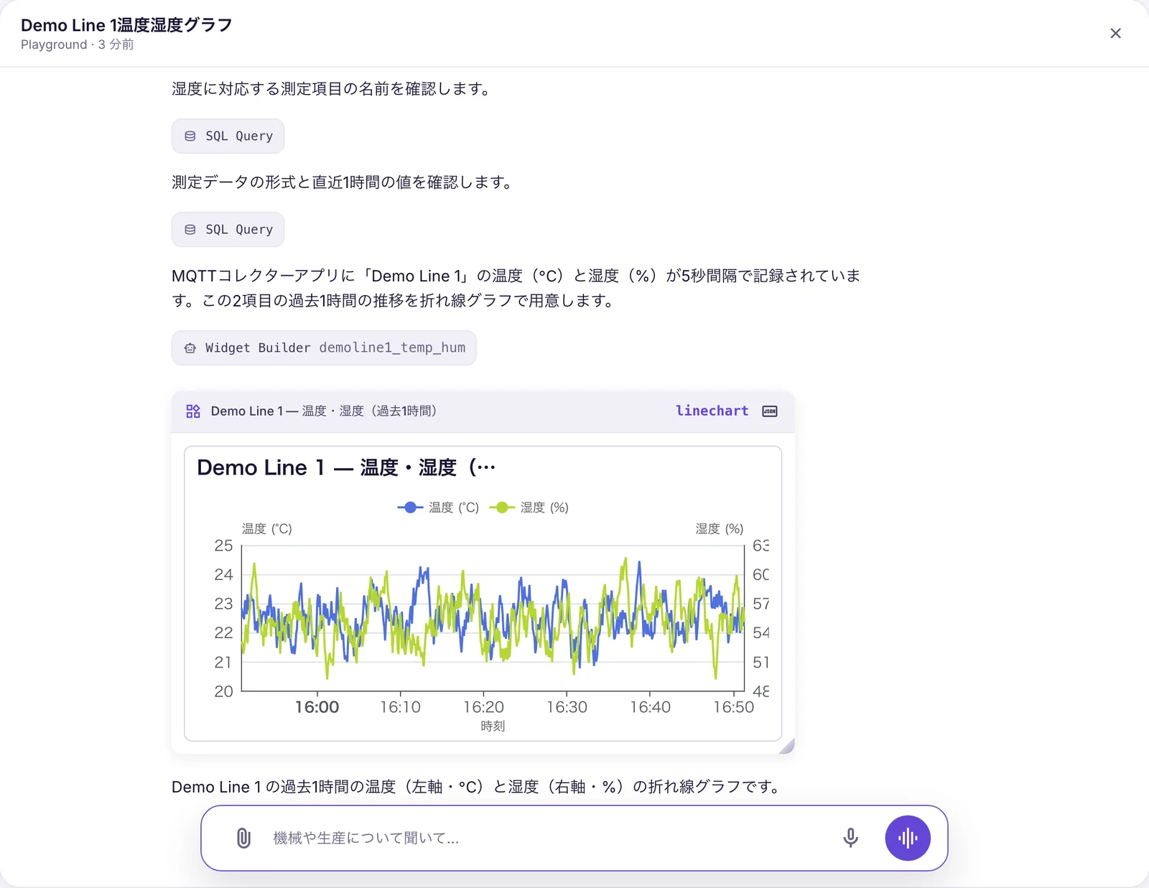Start voice mode with purple waveform button

point(908,838)
